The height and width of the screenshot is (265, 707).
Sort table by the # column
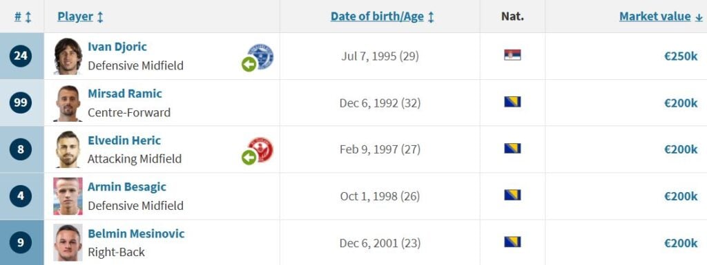[23, 17]
